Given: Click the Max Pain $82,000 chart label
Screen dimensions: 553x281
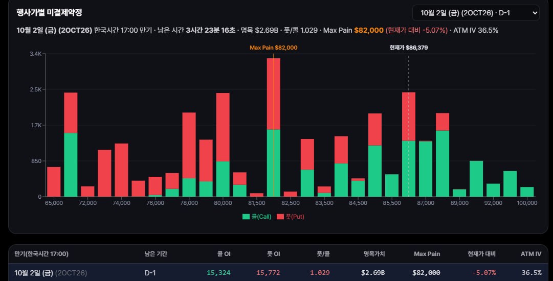Looking at the screenshot, I should click(x=273, y=48).
